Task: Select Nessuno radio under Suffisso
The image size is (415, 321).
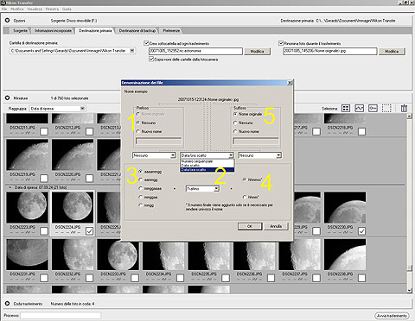Action: 235,123
